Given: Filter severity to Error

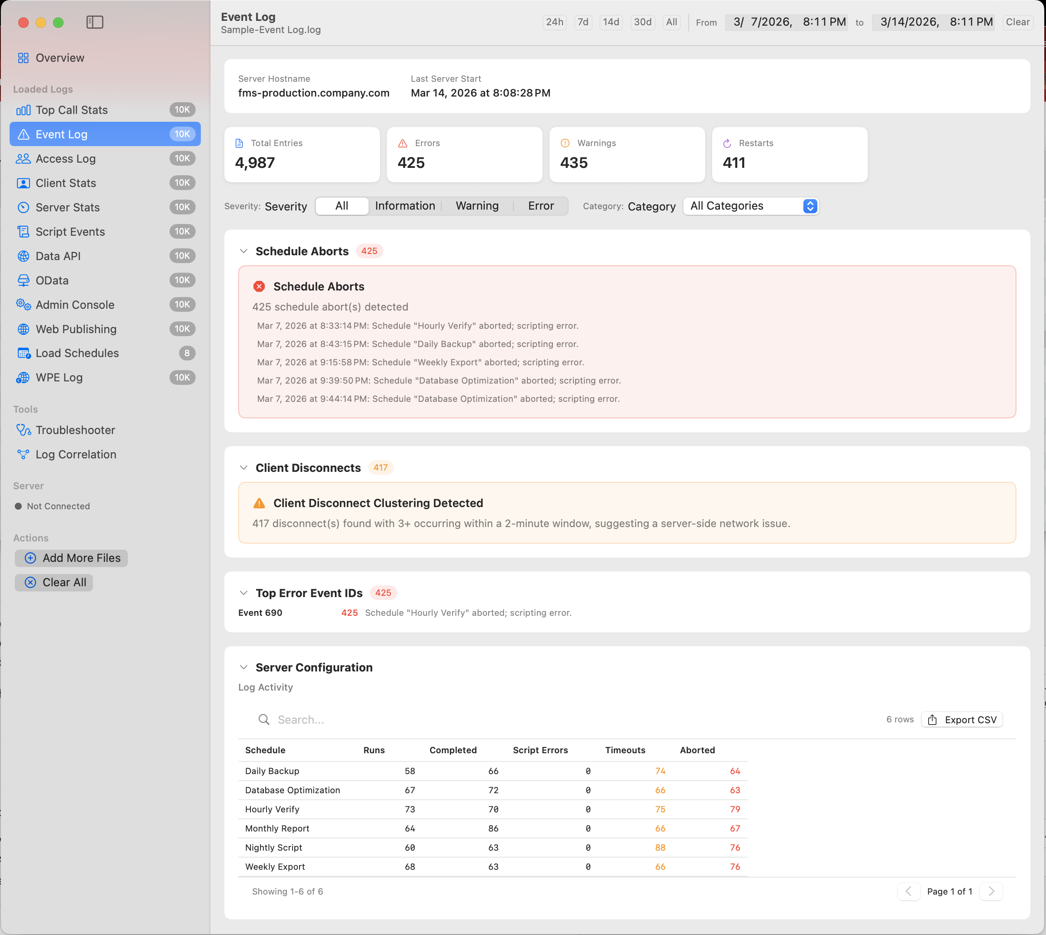Looking at the screenshot, I should 540,206.
